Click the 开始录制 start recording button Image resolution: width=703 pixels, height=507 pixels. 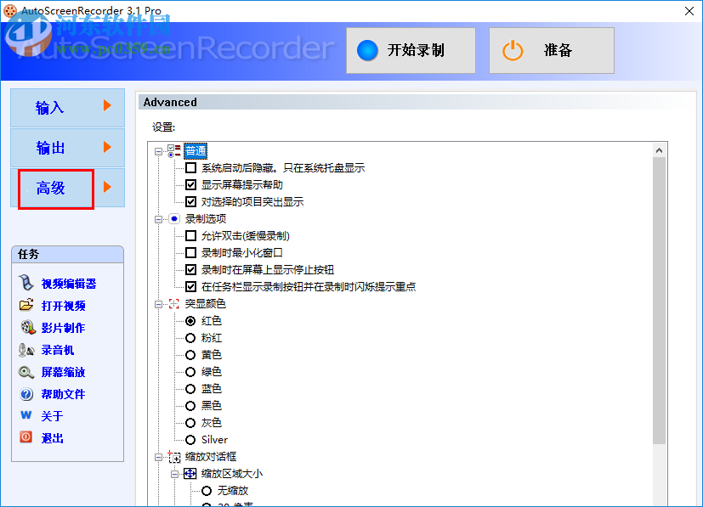coord(411,50)
